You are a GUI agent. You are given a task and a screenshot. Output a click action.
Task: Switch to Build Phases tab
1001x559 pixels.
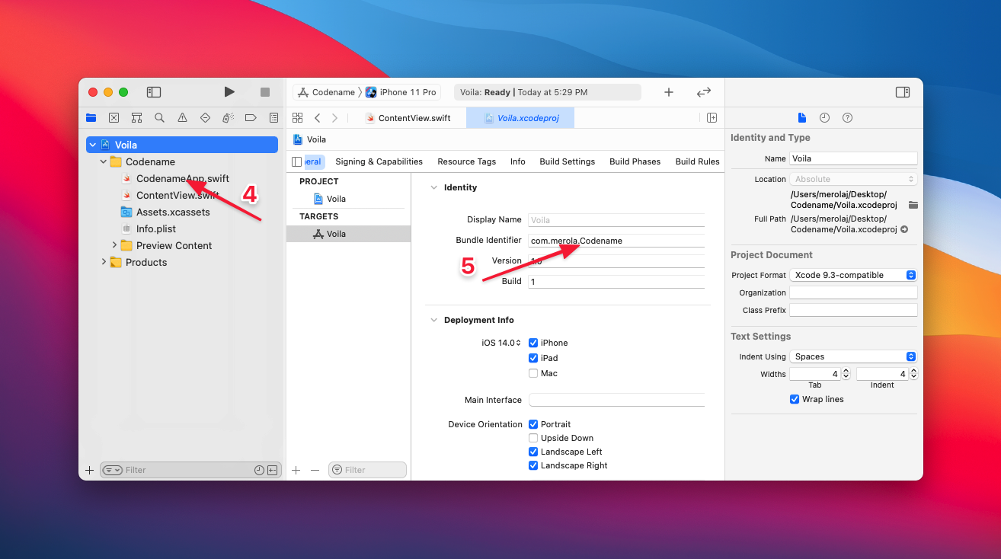click(635, 161)
